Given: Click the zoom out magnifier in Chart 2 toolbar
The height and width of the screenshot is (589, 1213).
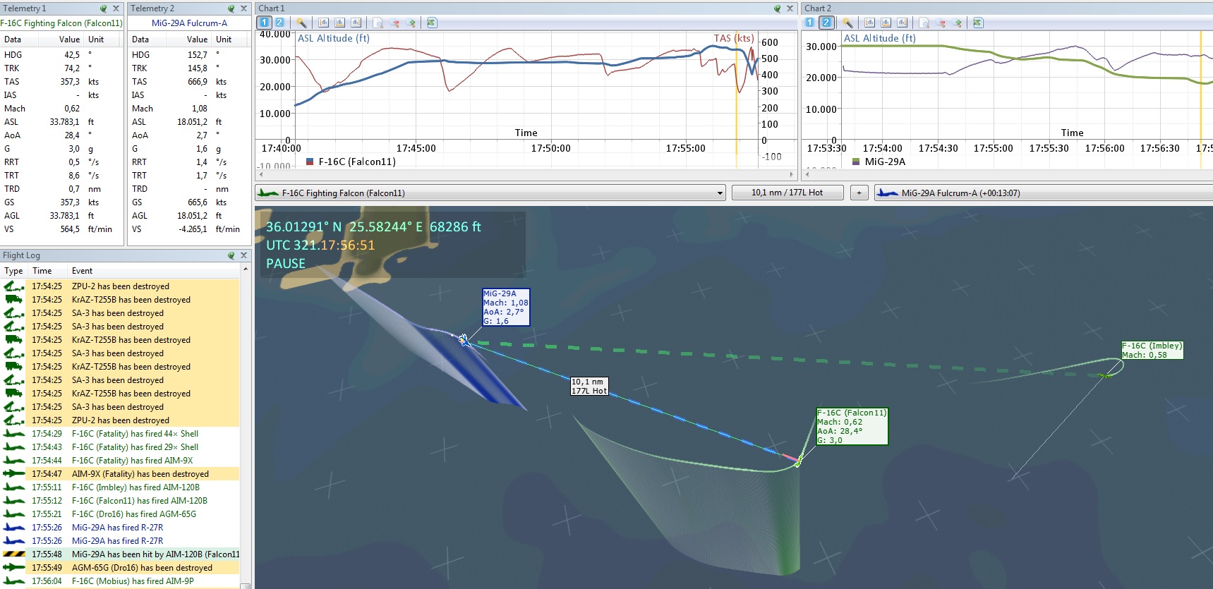Looking at the screenshot, I should click(x=941, y=23).
